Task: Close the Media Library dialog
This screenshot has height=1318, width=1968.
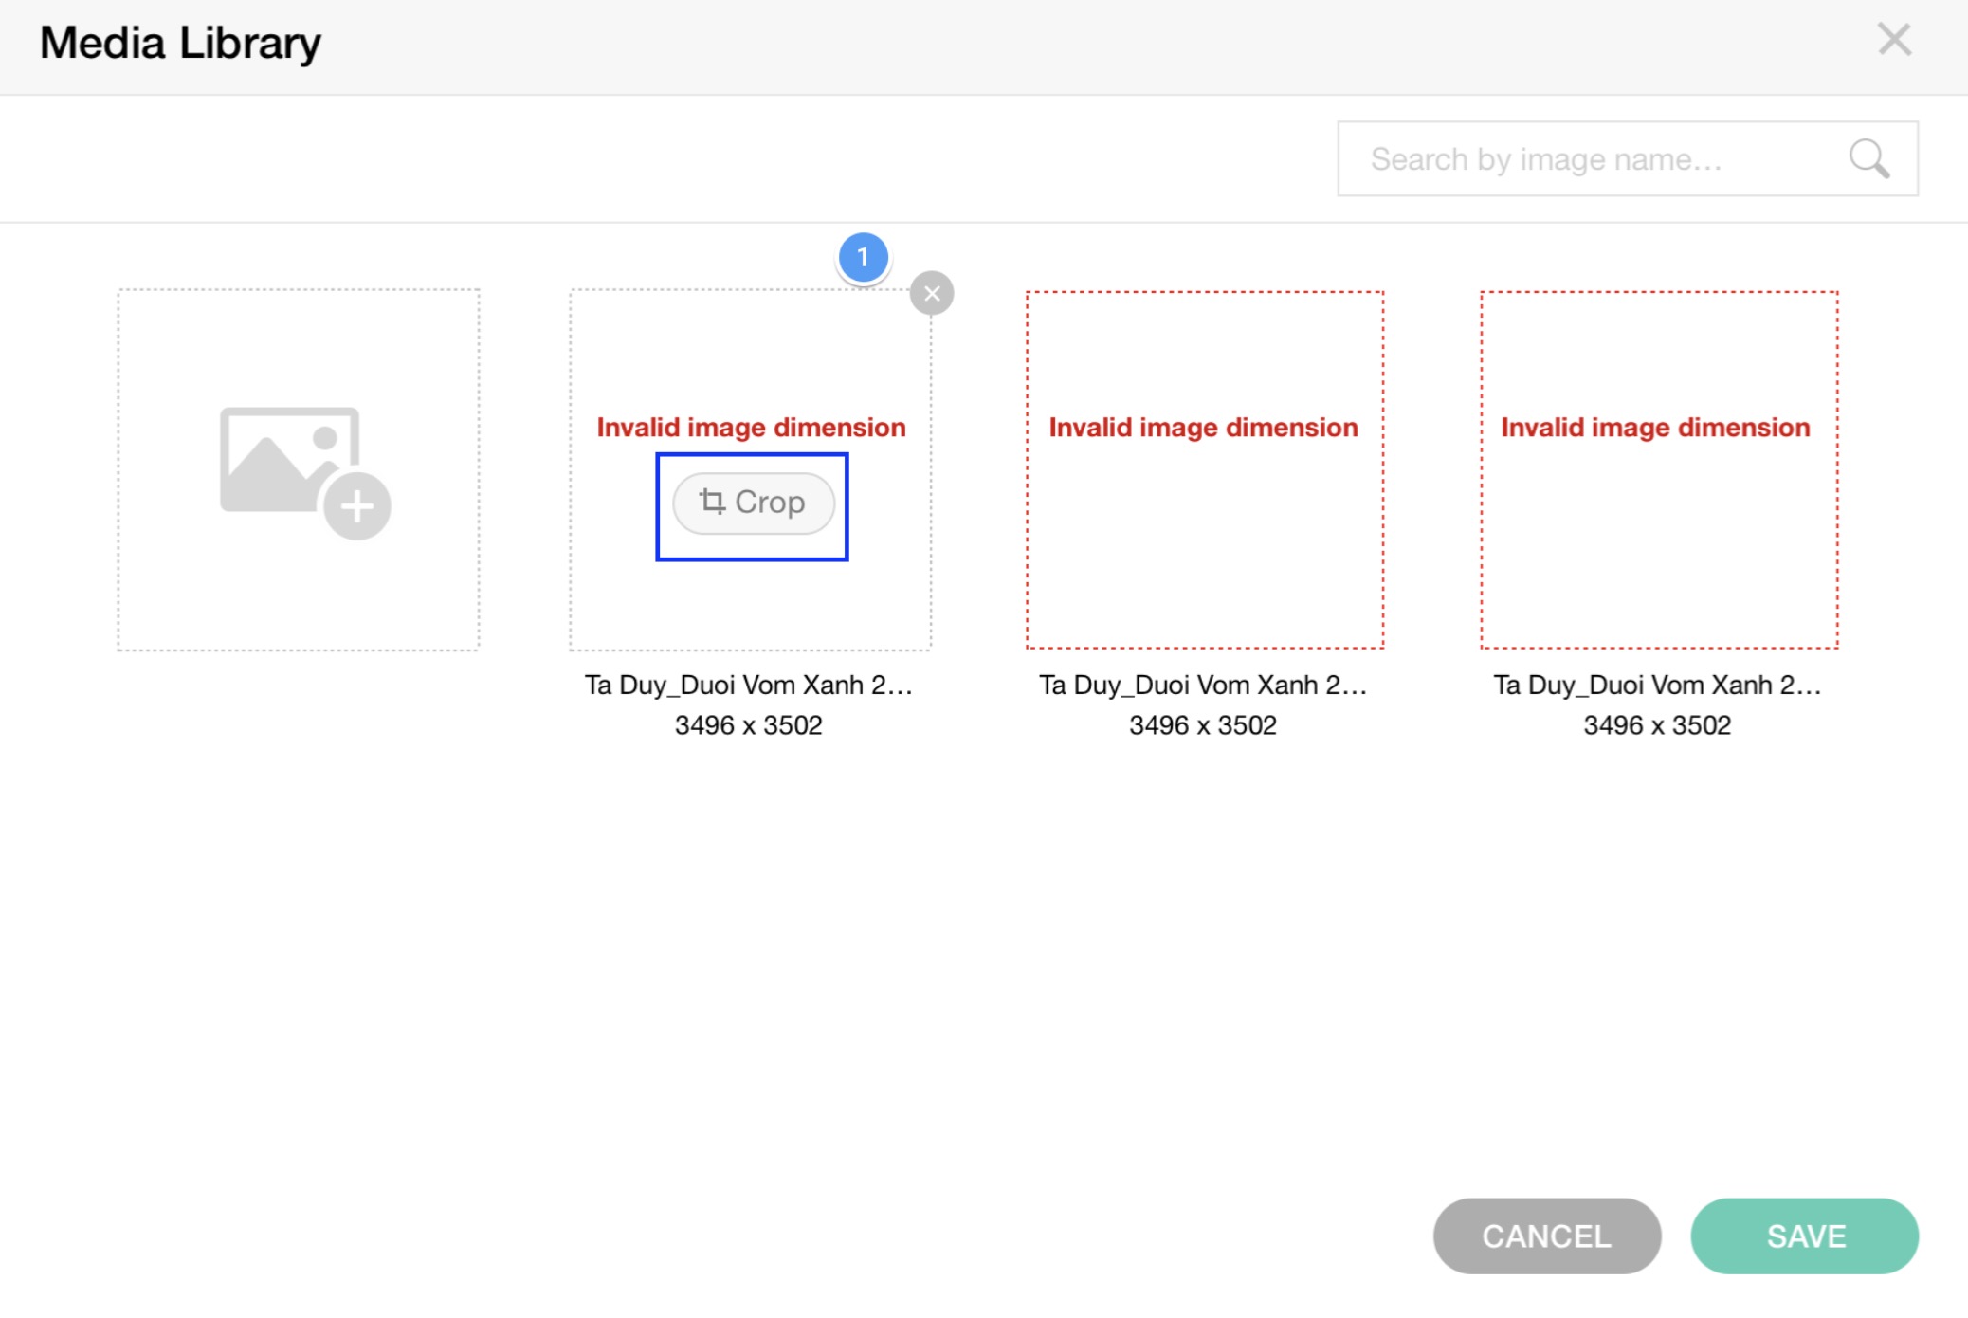Action: (x=1893, y=41)
